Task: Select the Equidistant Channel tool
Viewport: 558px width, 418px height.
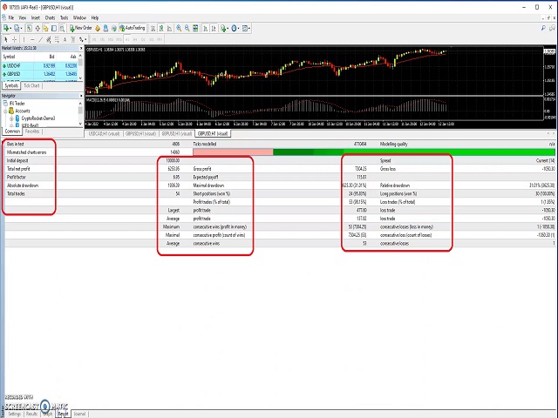Action: click(x=49, y=39)
